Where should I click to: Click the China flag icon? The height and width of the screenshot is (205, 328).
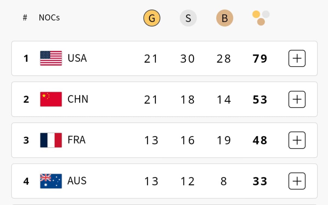51,99
